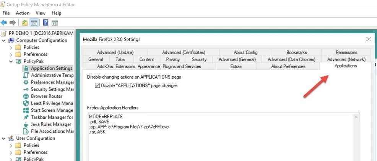Open the About:Config tab
The image size is (377, 161).
(x=245, y=53)
